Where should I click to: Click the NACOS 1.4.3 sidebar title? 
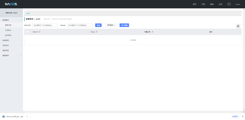click(11, 13)
